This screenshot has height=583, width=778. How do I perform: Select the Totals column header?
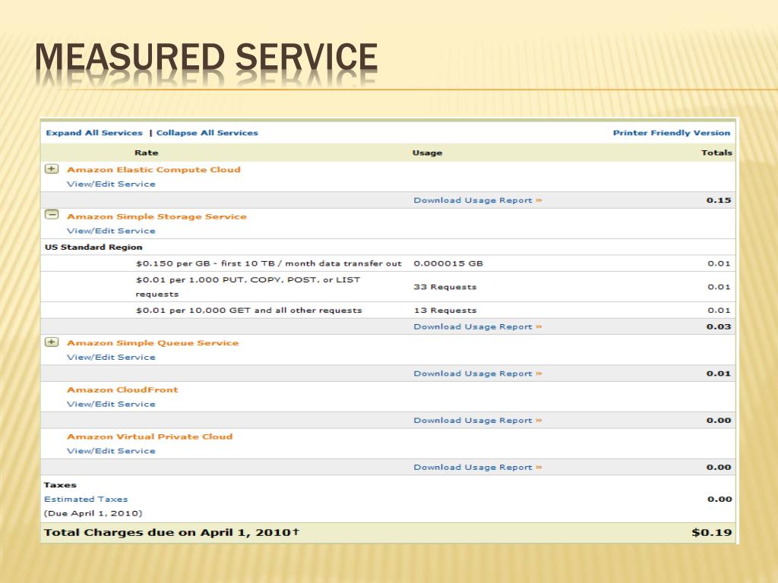tap(716, 153)
